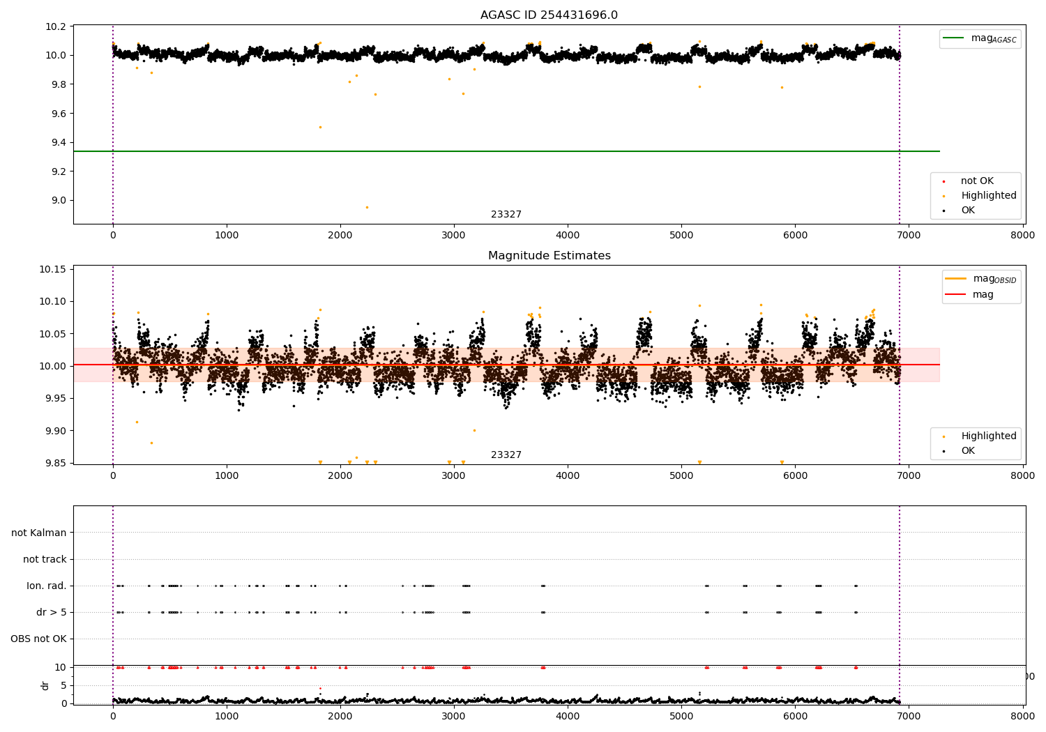Click the orange line sample beside mag OBSID
1046x732 pixels.
[x=955, y=278]
